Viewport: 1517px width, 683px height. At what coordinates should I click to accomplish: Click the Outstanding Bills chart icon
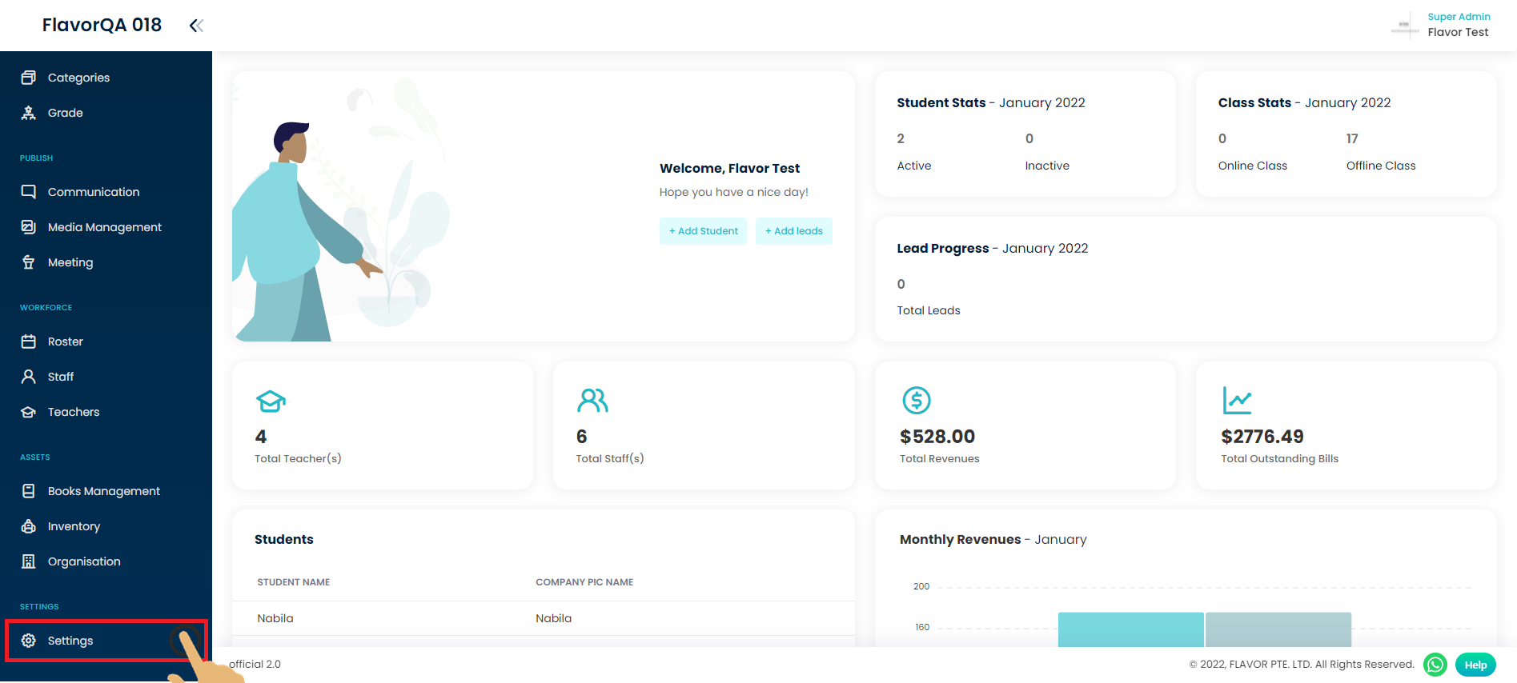tap(1237, 400)
